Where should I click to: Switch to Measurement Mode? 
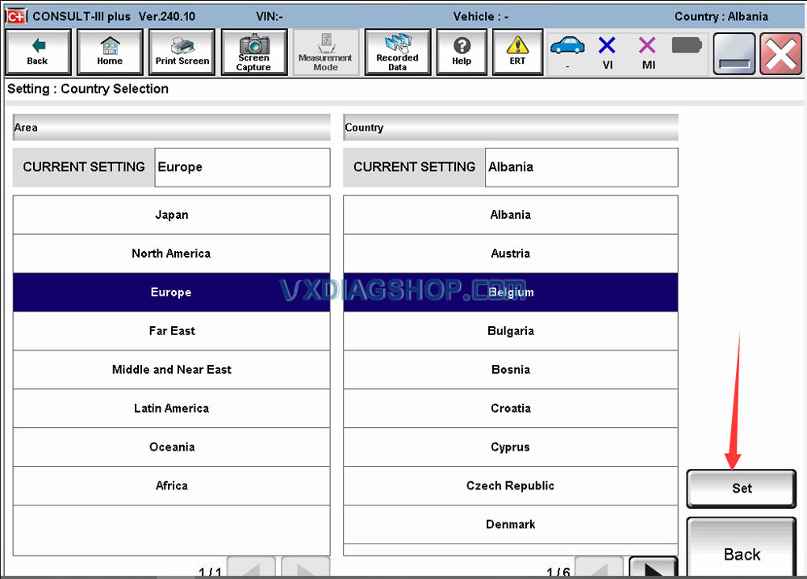pos(326,52)
